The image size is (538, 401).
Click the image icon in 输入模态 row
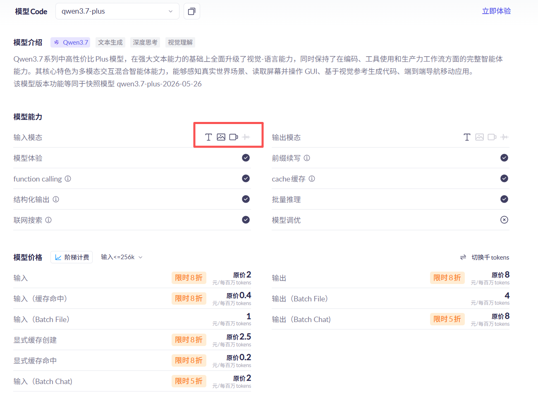(x=221, y=137)
